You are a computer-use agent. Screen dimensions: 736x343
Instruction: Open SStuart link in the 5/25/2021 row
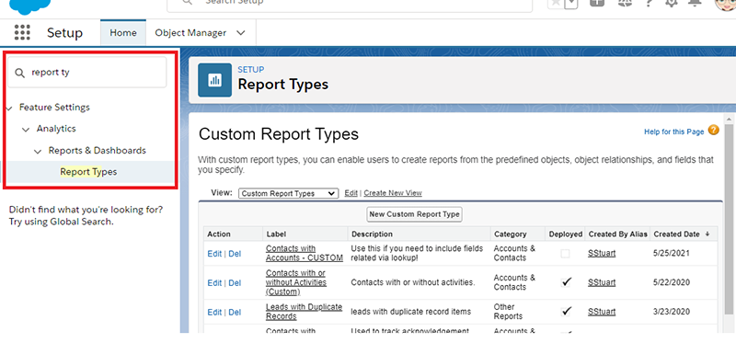click(x=602, y=254)
